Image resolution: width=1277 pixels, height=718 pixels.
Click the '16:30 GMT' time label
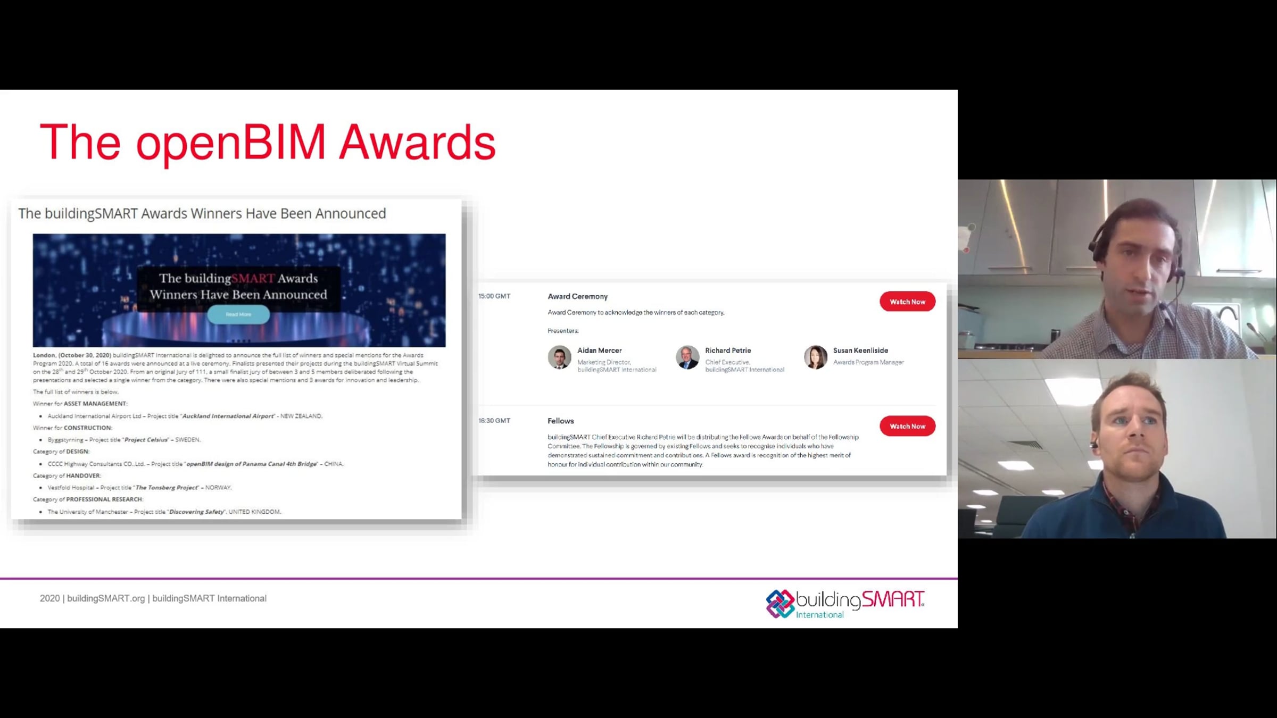(x=494, y=421)
